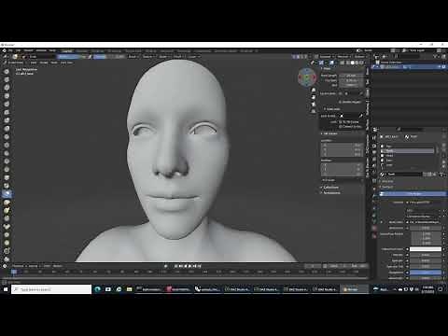Expand the Preview section of material
This screenshot has height=336, width=448.
click(x=387, y=181)
